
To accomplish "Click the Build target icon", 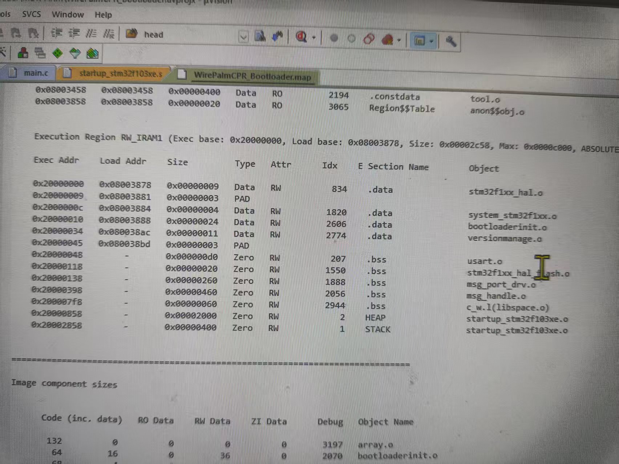I will pos(24,53).
